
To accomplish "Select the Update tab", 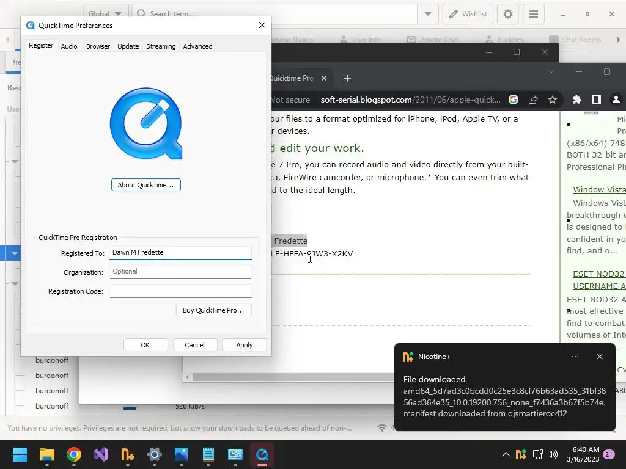I will click(x=128, y=46).
